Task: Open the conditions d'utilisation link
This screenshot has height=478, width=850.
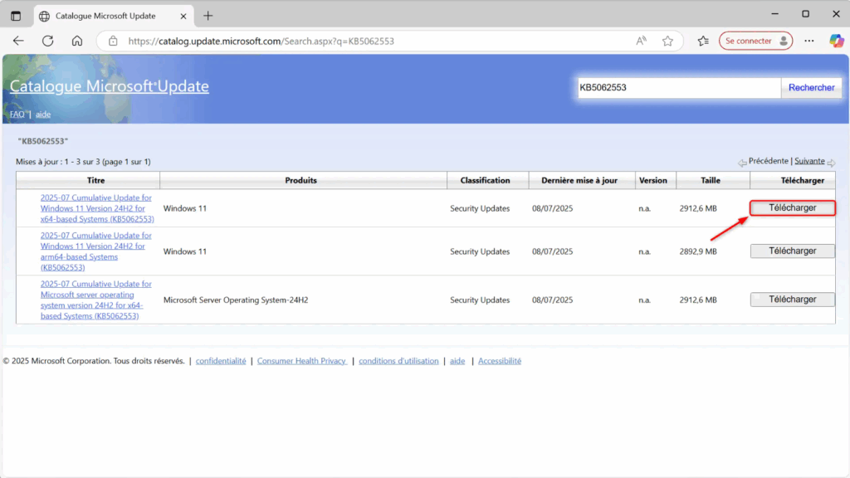Action: pyautogui.click(x=398, y=361)
